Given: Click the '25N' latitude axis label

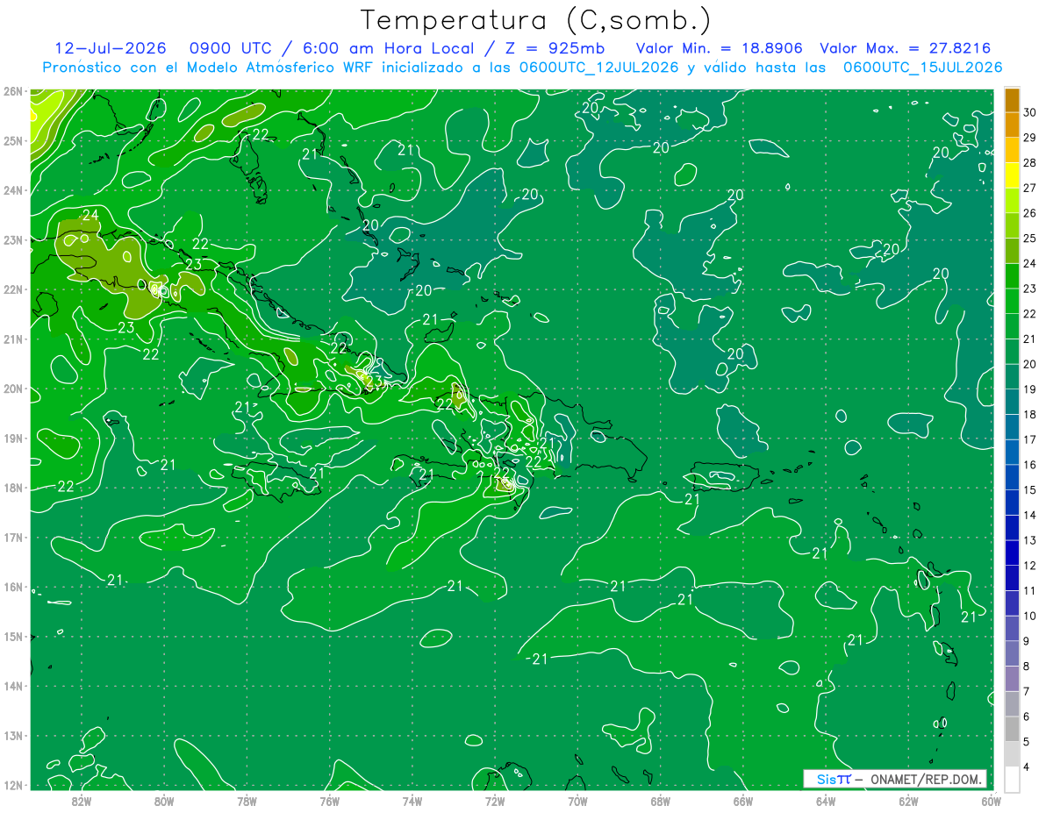Looking at the screenshot, I should pyautogui.click(x=12, y=140).
